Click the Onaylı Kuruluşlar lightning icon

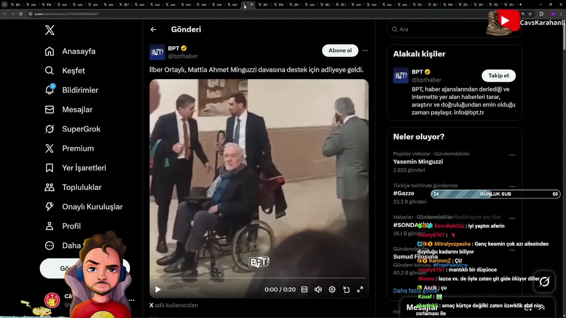pos(50,207)
